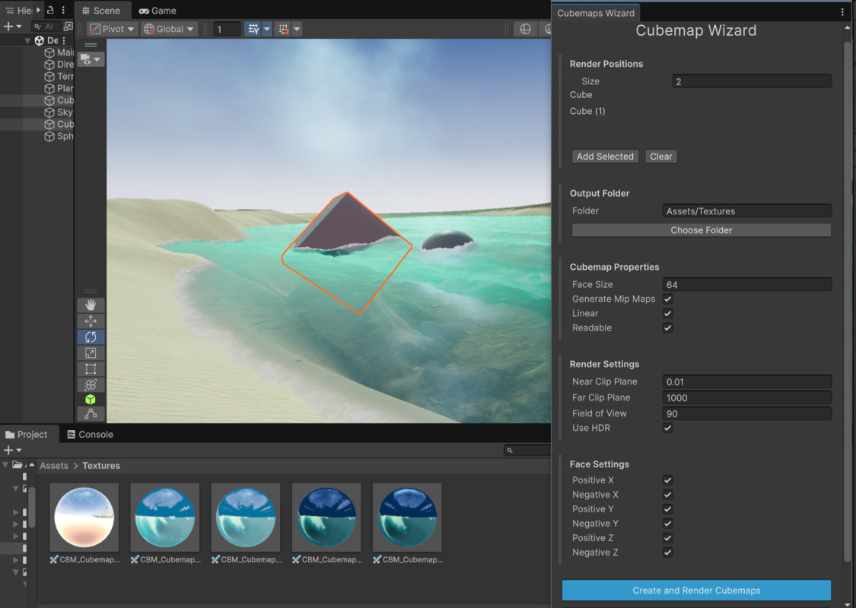856x608 pixels.
Task: Click the output Folder path field
Action: (x=747, y=211)
